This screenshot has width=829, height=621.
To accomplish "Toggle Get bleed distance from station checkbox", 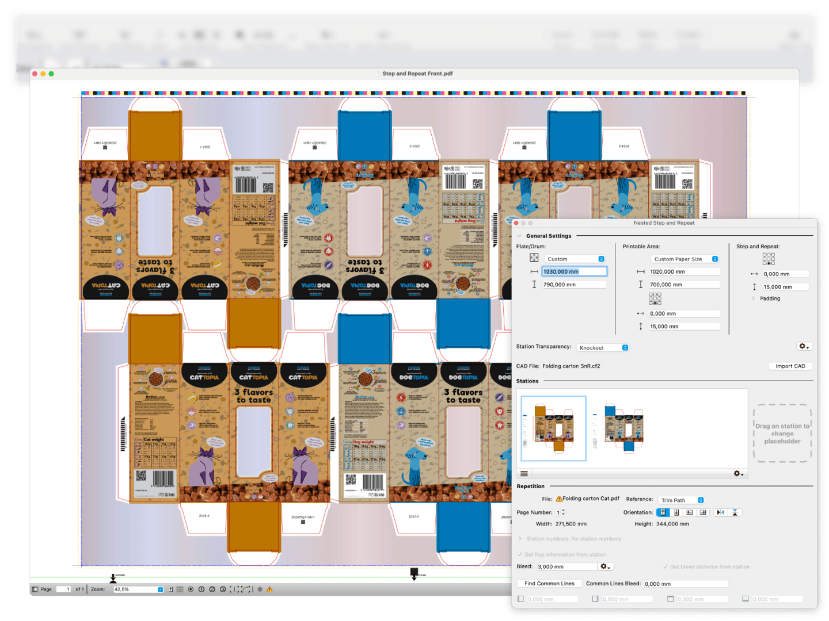I will pos(666,566).
